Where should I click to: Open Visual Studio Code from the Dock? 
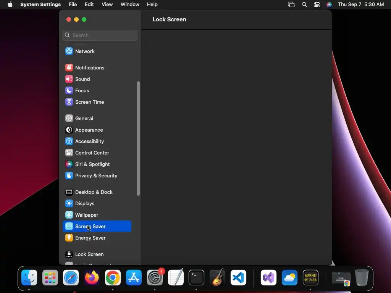click(238, 278)
